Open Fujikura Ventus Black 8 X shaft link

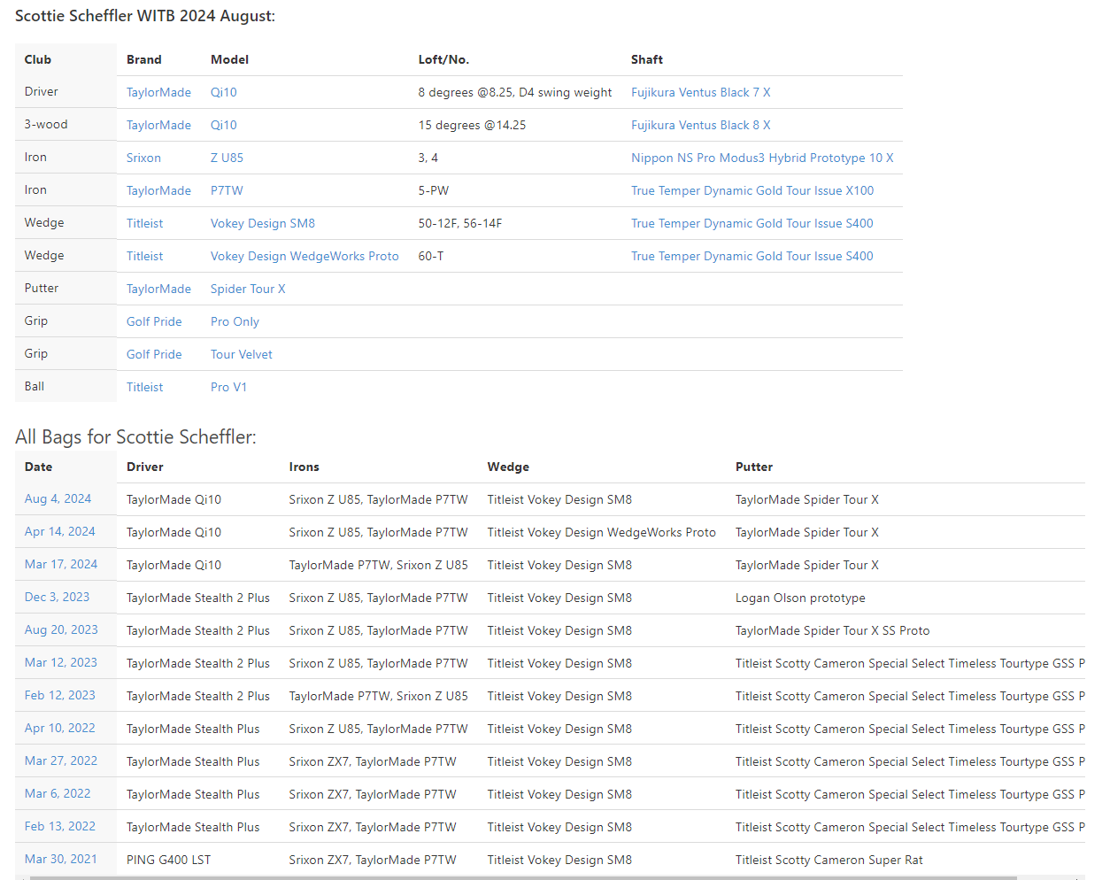[x=700, y=125]
